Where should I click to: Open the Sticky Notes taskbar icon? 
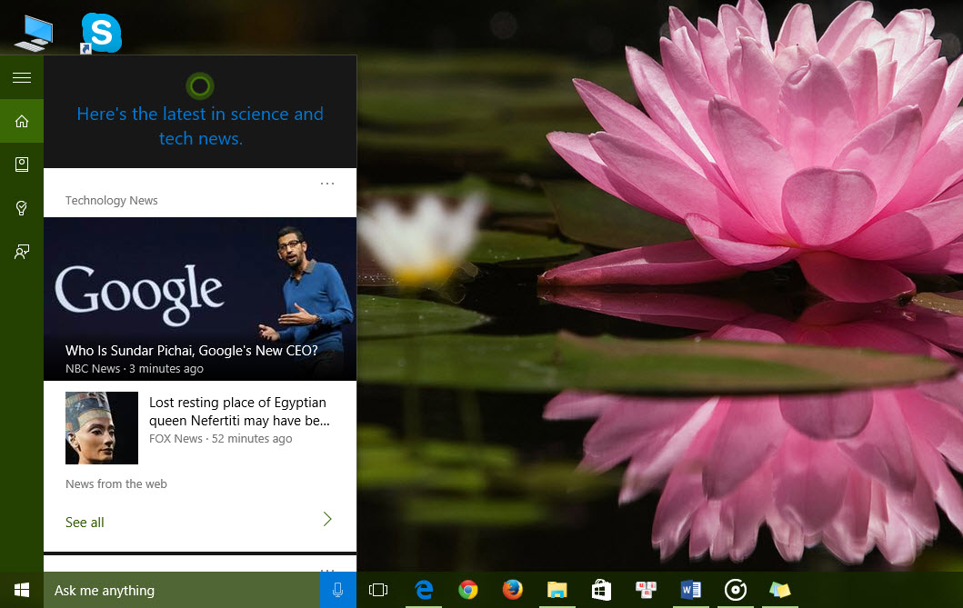pos(779,590)
